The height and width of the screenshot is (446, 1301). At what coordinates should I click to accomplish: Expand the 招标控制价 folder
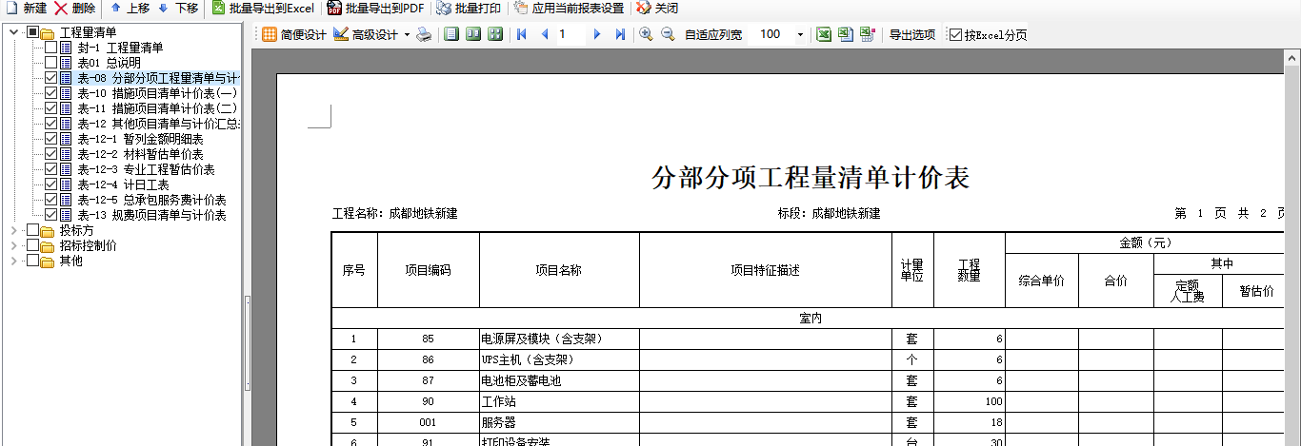coord(13,245)
